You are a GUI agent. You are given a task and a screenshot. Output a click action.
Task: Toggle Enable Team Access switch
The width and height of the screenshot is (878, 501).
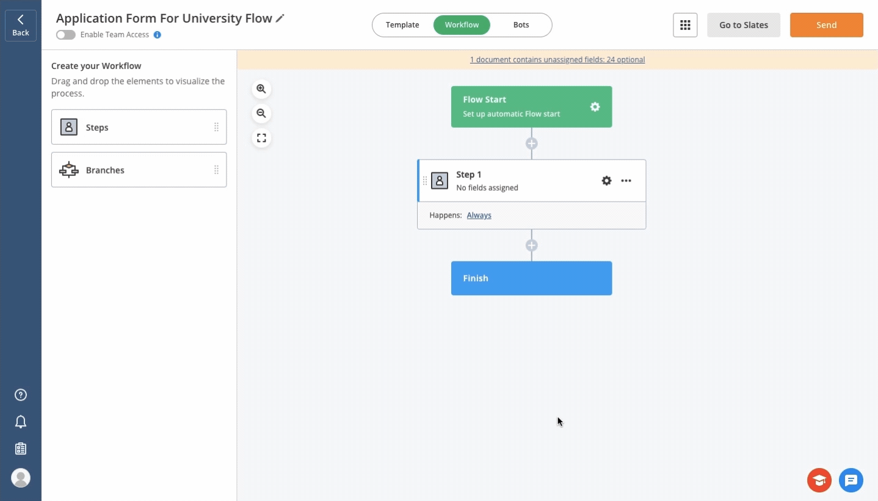pos(65,35)
